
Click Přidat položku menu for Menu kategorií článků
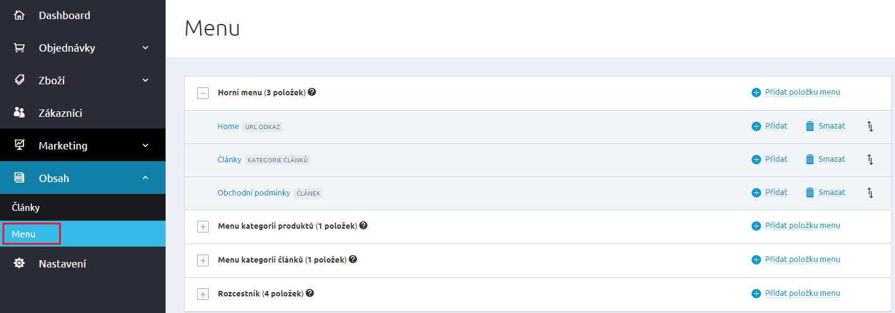click(802, 260)
